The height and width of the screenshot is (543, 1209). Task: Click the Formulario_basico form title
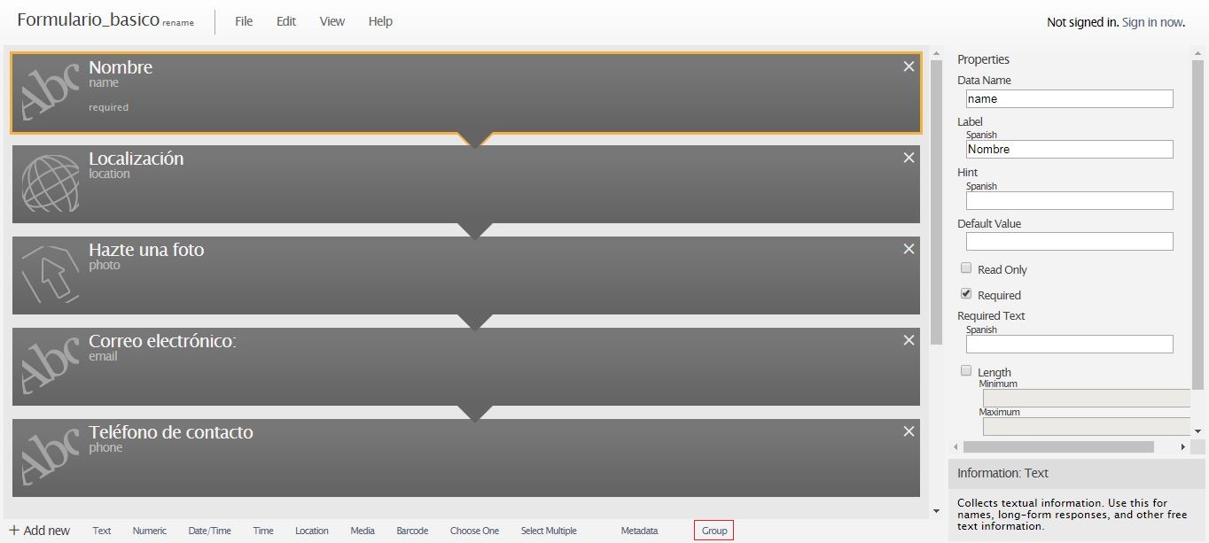(88, 19)
